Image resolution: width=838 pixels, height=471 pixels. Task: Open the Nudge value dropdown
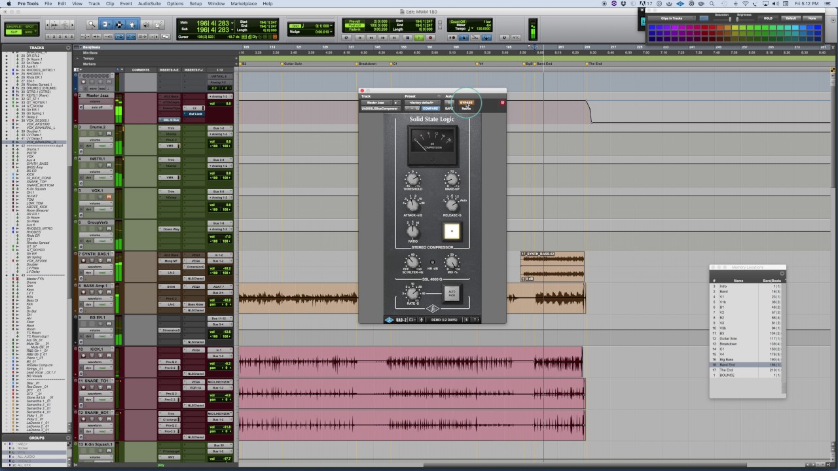coord(331,31)
